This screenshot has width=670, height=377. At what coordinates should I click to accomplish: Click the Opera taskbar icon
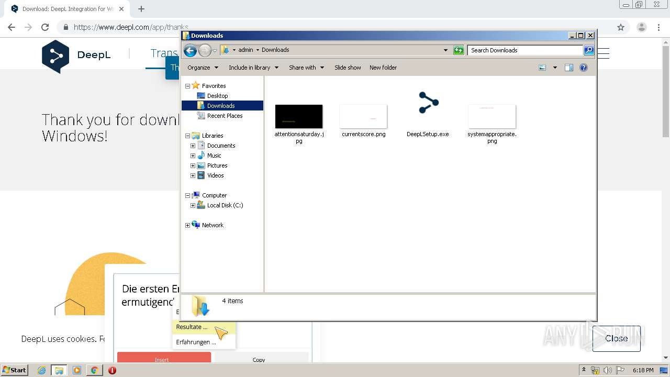point(112,370)
